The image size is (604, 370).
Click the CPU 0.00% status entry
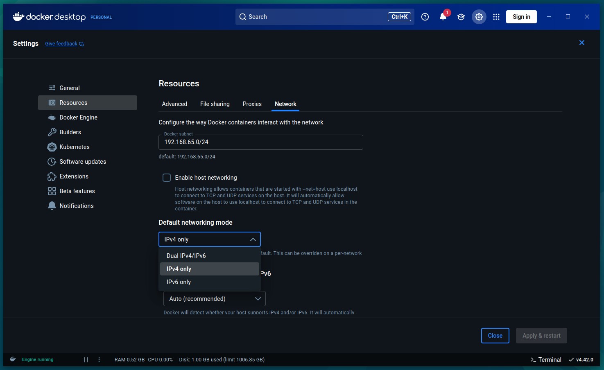click(160, 360)
